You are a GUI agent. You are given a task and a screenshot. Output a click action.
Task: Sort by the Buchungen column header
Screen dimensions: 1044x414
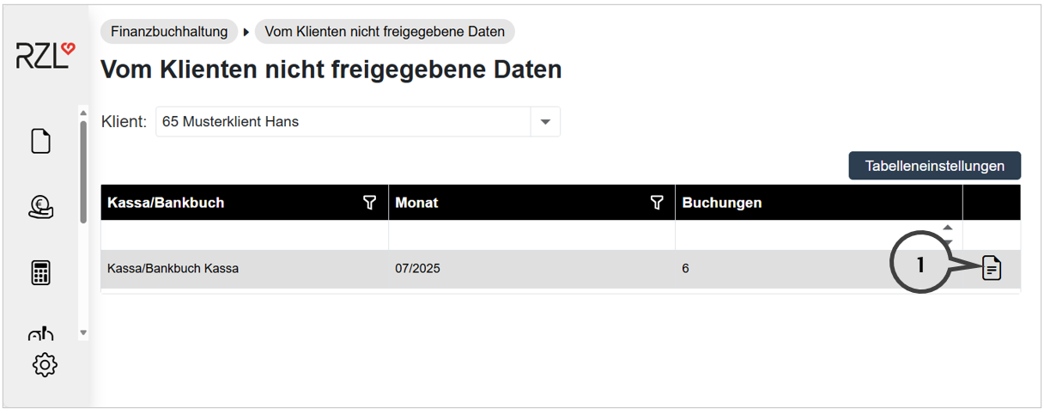[722, 203]
